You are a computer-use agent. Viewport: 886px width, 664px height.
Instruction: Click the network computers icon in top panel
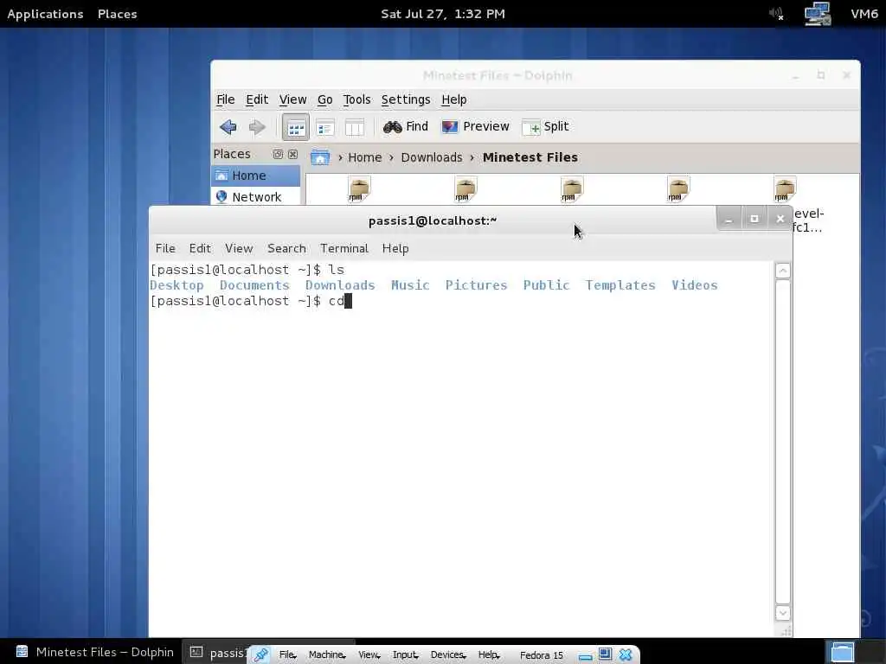[818, 14]
